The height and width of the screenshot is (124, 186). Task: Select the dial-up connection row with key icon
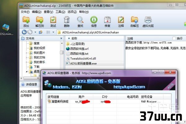108,101
